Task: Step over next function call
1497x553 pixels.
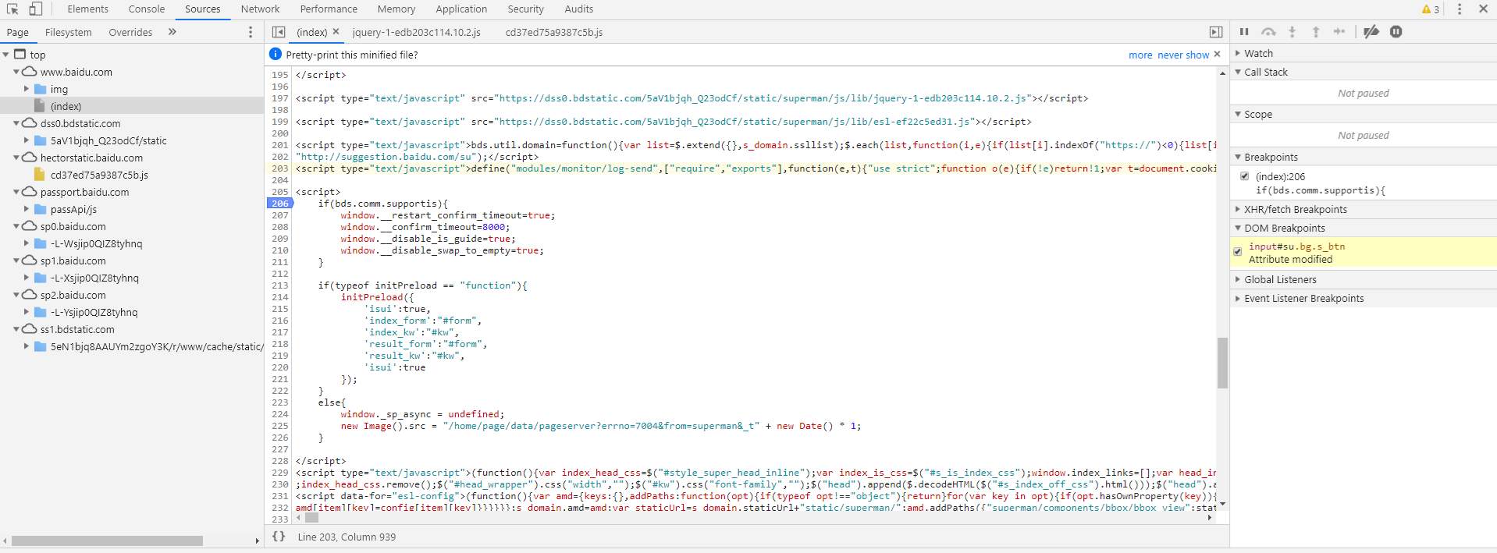Action: click(x=1268, y=32)
